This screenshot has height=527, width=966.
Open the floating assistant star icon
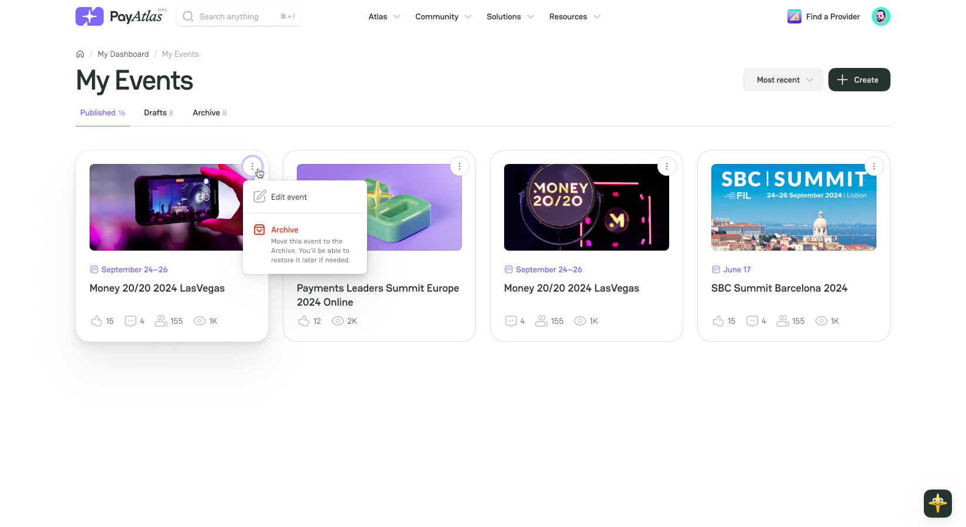pyautogui.click(x=937, y=503)
